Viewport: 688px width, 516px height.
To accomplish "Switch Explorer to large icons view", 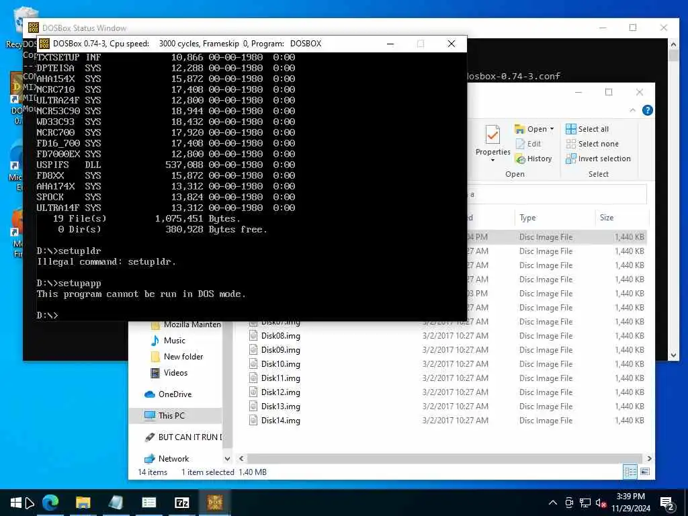I will pos(644,472).
